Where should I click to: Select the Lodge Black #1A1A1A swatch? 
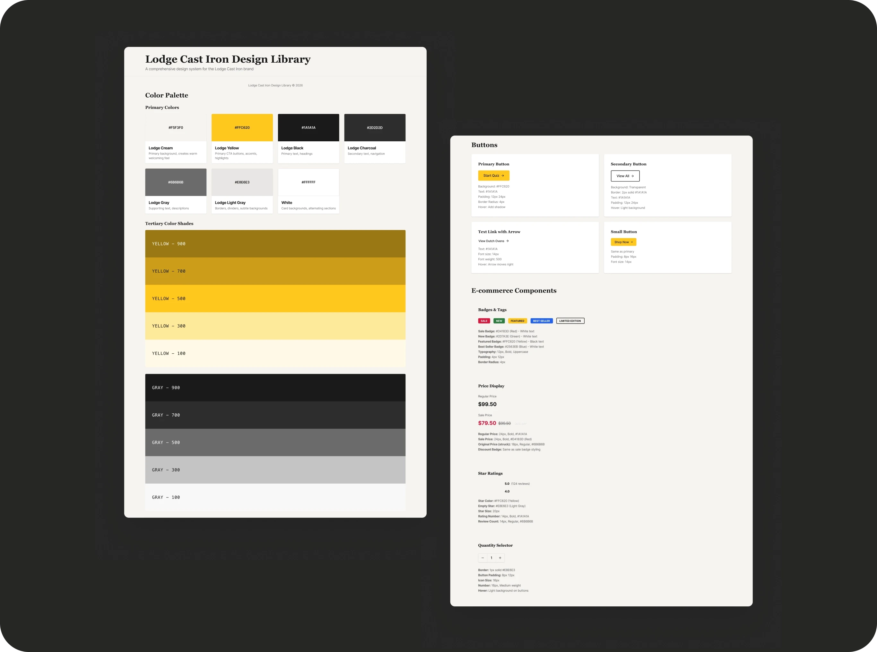(x=308, y=128)
